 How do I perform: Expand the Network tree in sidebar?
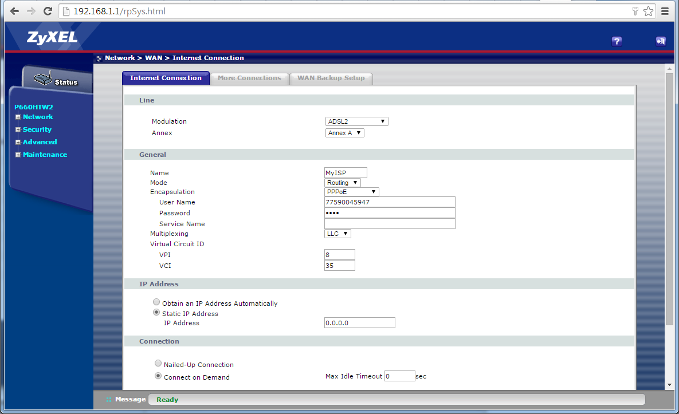point(18,117)
